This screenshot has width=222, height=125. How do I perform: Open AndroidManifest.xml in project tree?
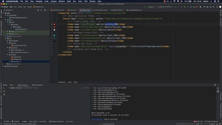19,18
